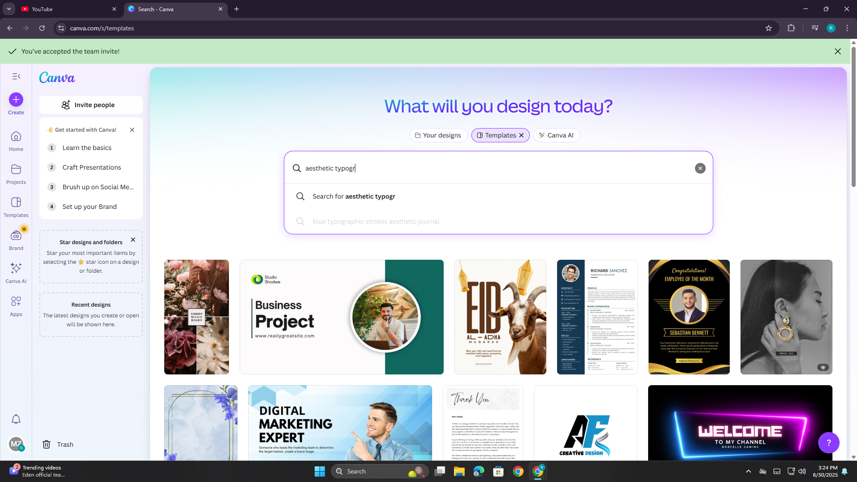Open the earring portrait template
Image resolution: width=857 pixels, height=482 pixels.
coord(786,317)
